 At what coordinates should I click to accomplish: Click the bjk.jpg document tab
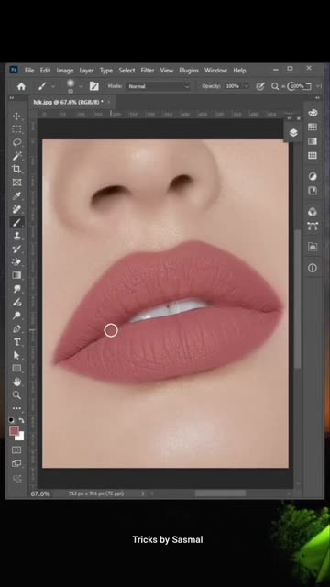(x=69, y=102)
